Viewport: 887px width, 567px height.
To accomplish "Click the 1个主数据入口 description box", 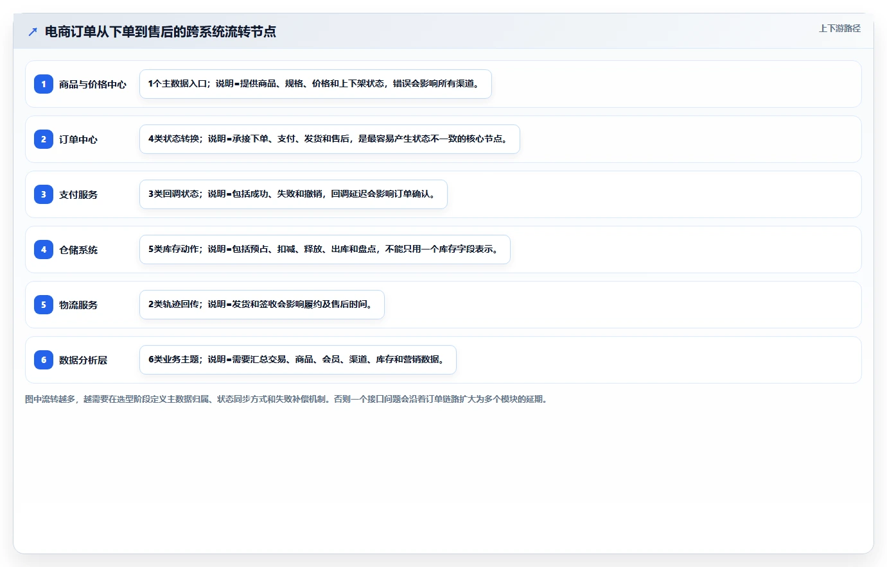I will (x=315, y=84).
